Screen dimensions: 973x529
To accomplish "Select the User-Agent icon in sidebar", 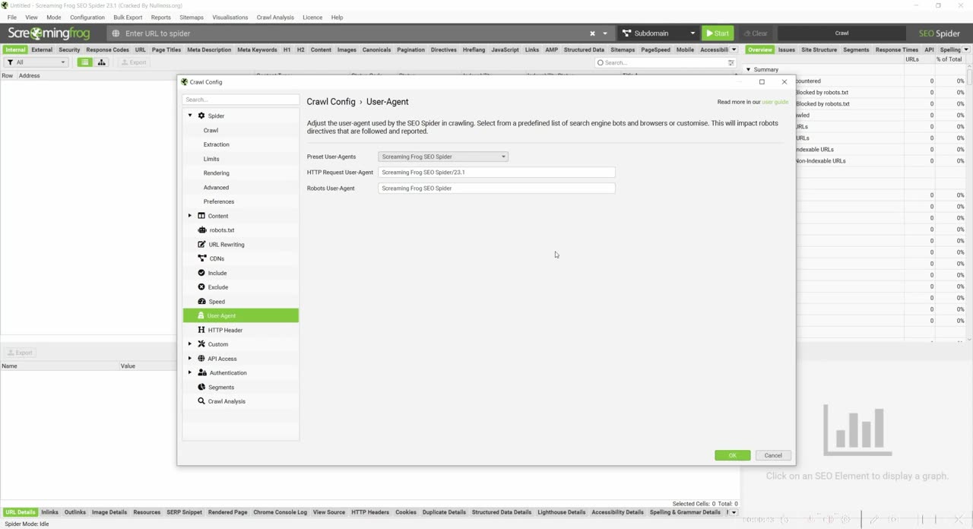I will 201,315.
